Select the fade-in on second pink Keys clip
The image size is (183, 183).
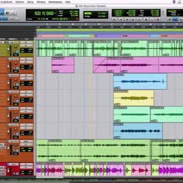pyautogui.click(x=100, y=65)
